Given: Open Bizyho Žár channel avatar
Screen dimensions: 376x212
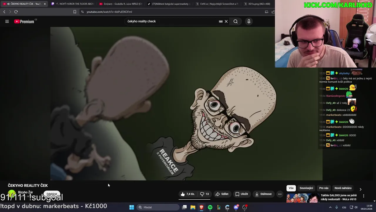Looking at the screenshot, I should point(12,194).
